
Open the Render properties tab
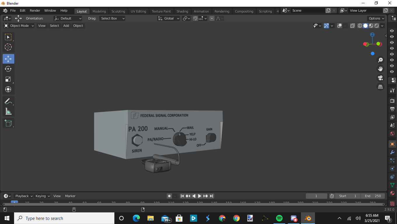(392, 101)
